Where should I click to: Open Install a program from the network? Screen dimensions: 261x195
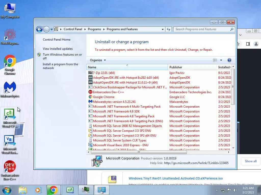(60, 66)
